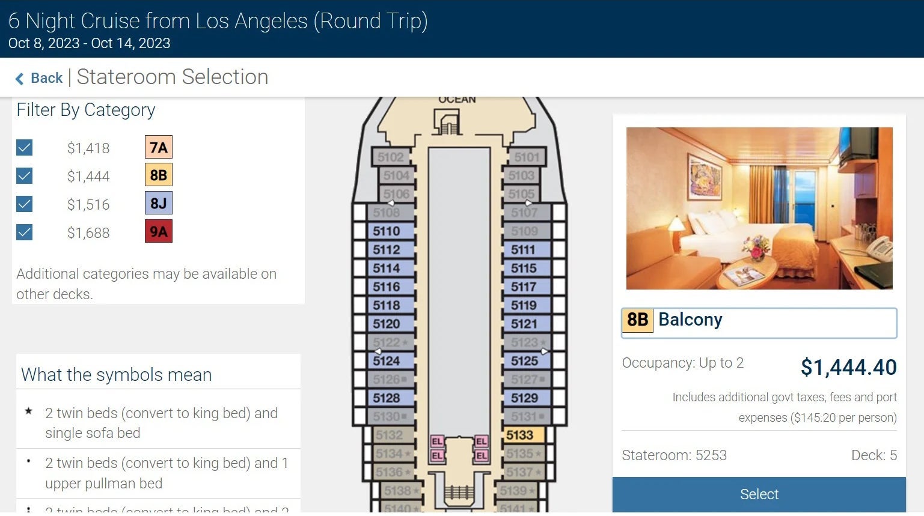Click the stairway icon near the Ocean label
The width and height of the screenshot is (924, 516).
tap(448, 123)
